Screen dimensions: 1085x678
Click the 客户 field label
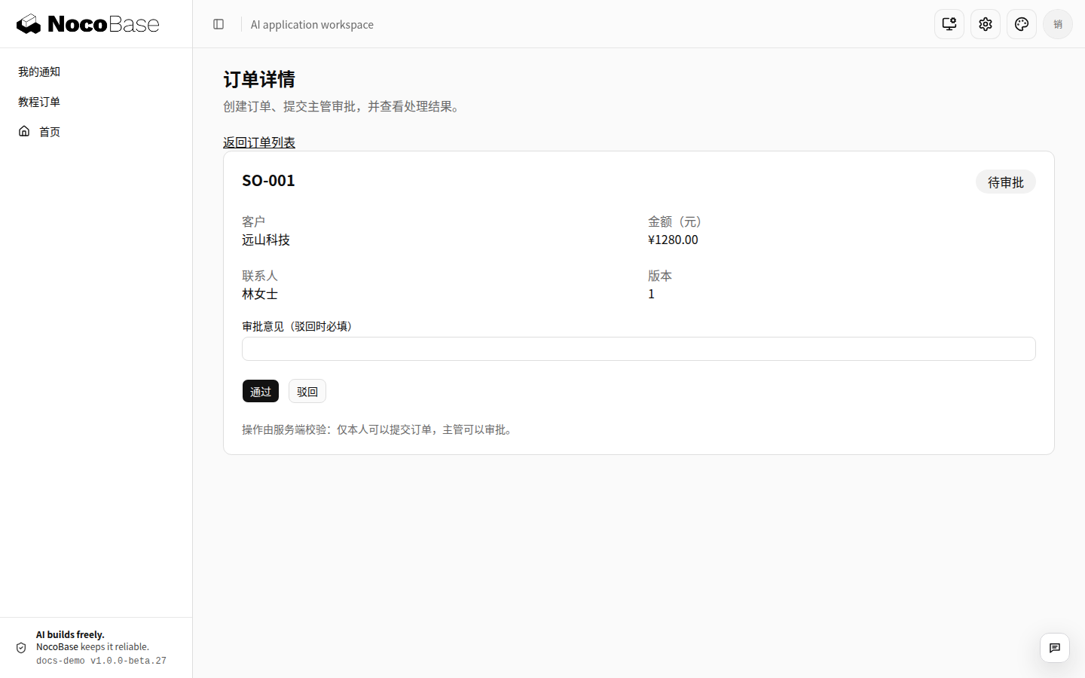pos(254,221)
